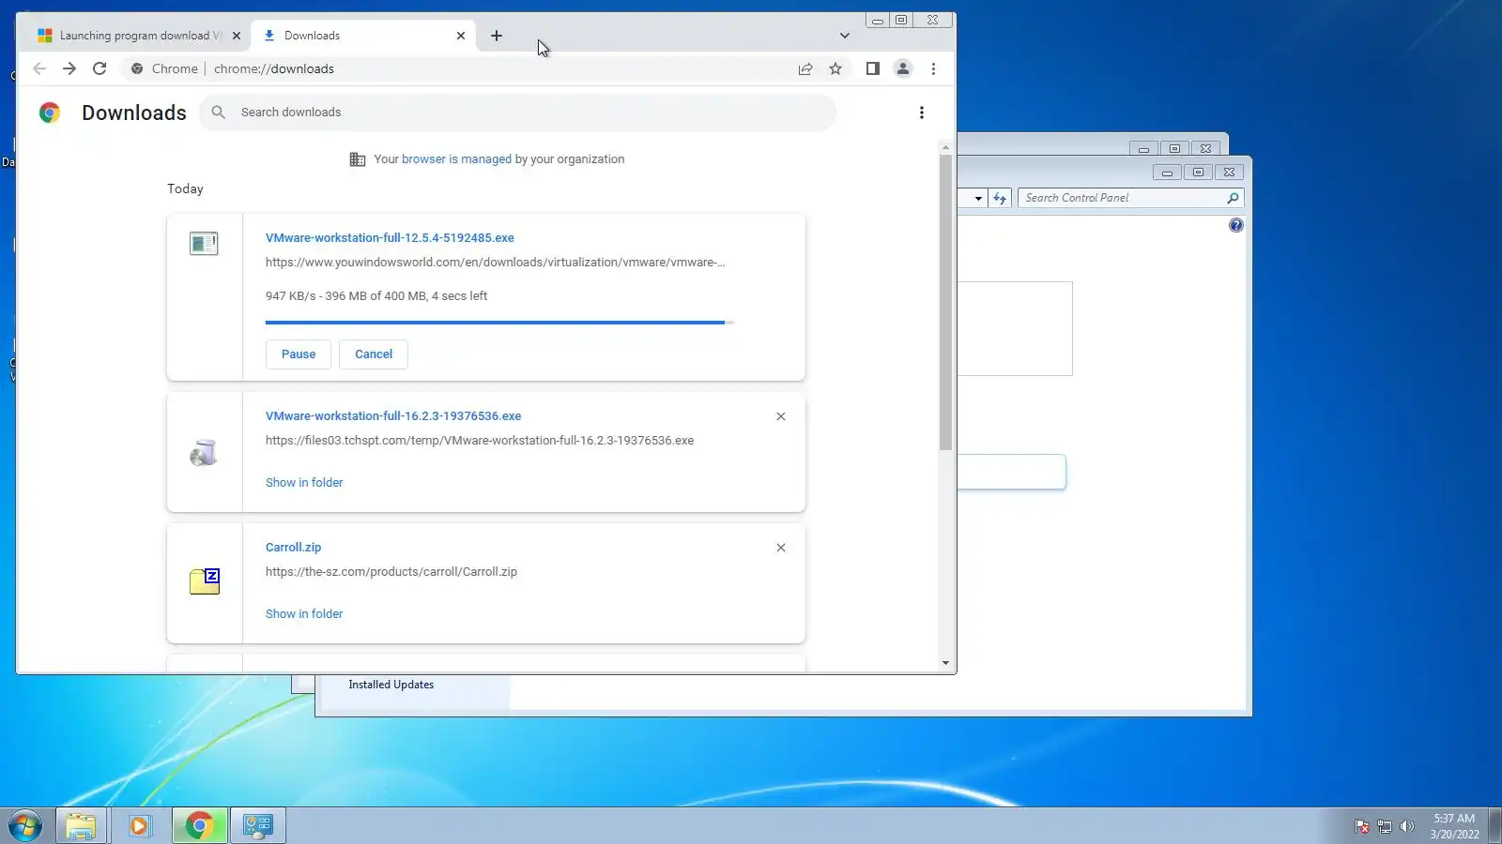Image resolution: width=1502 pixels, height=844 pixels.
Task: Click the network tray icon
Action: click(1385, 826)
